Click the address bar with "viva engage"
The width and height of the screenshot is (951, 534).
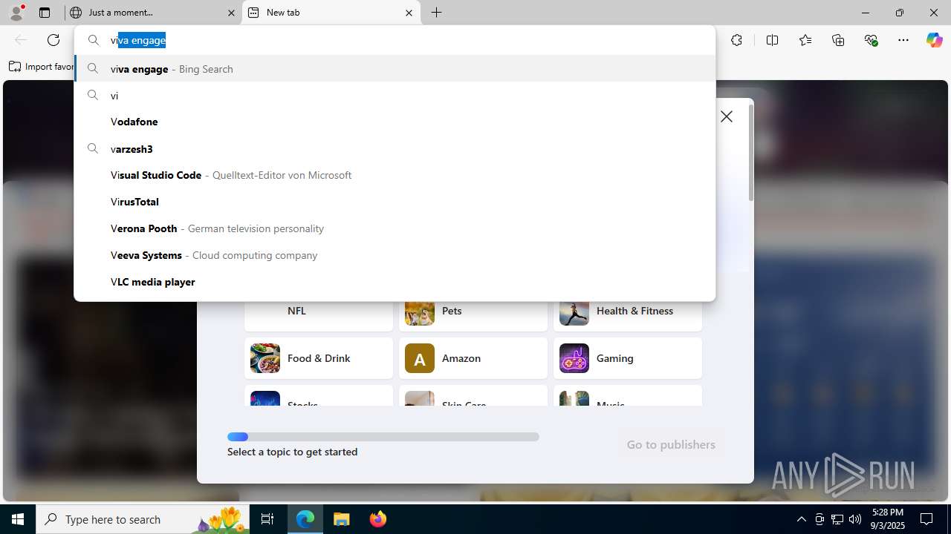[395, 40]
